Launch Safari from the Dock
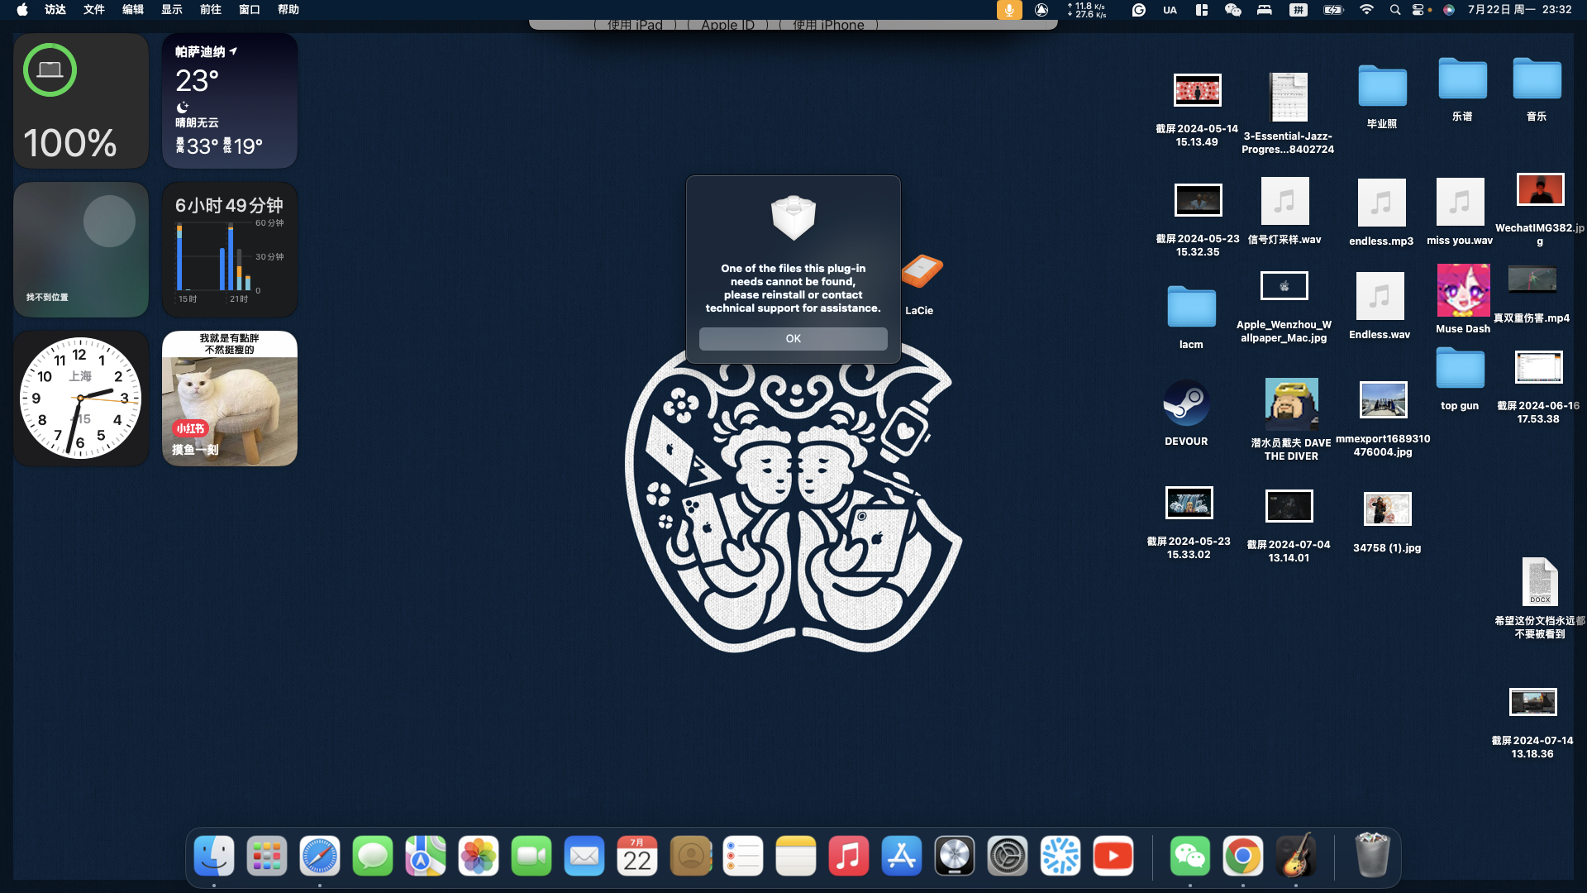 tap(320, 856)
